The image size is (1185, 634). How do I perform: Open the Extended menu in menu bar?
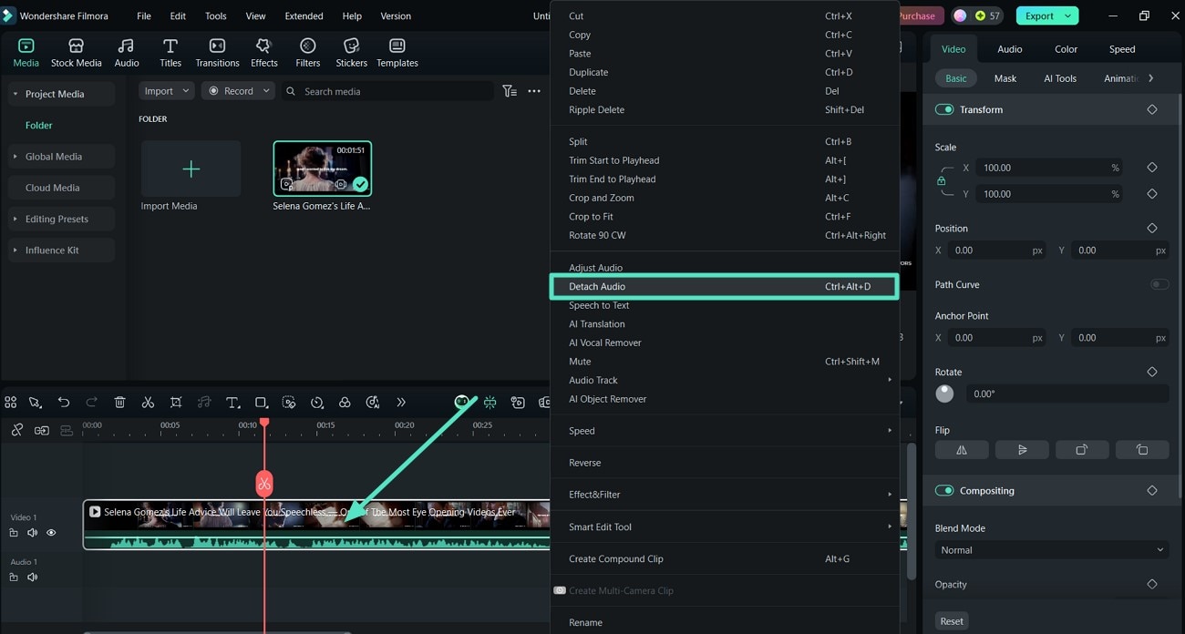click(304, 15)
